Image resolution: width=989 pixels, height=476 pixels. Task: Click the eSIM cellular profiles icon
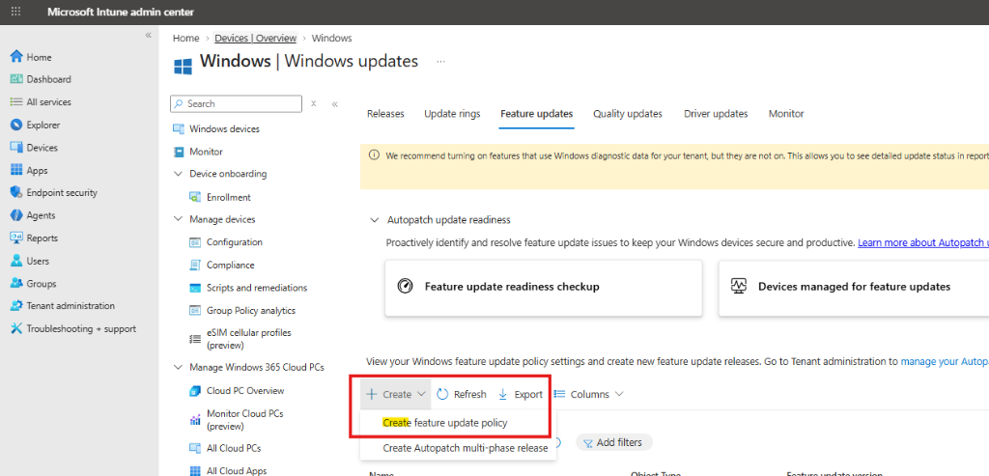[195, 339]
